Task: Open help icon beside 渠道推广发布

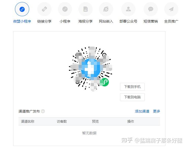Action: [43, 111]
